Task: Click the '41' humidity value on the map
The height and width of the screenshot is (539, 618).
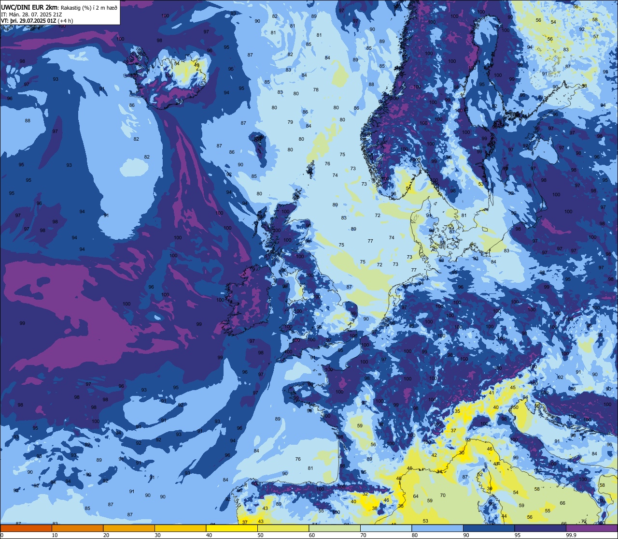Action: coord(492,393)
